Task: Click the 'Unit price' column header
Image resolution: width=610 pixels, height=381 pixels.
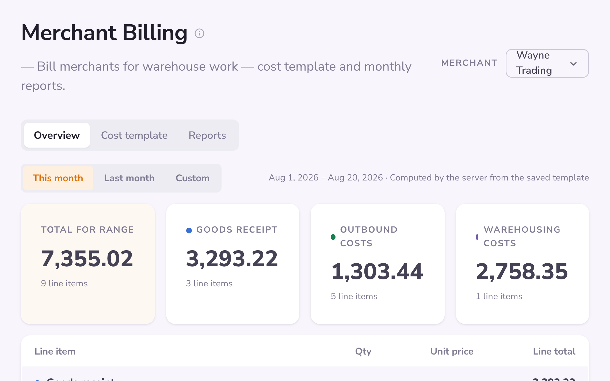Action: pyautogui.click(x=452, y=351)
